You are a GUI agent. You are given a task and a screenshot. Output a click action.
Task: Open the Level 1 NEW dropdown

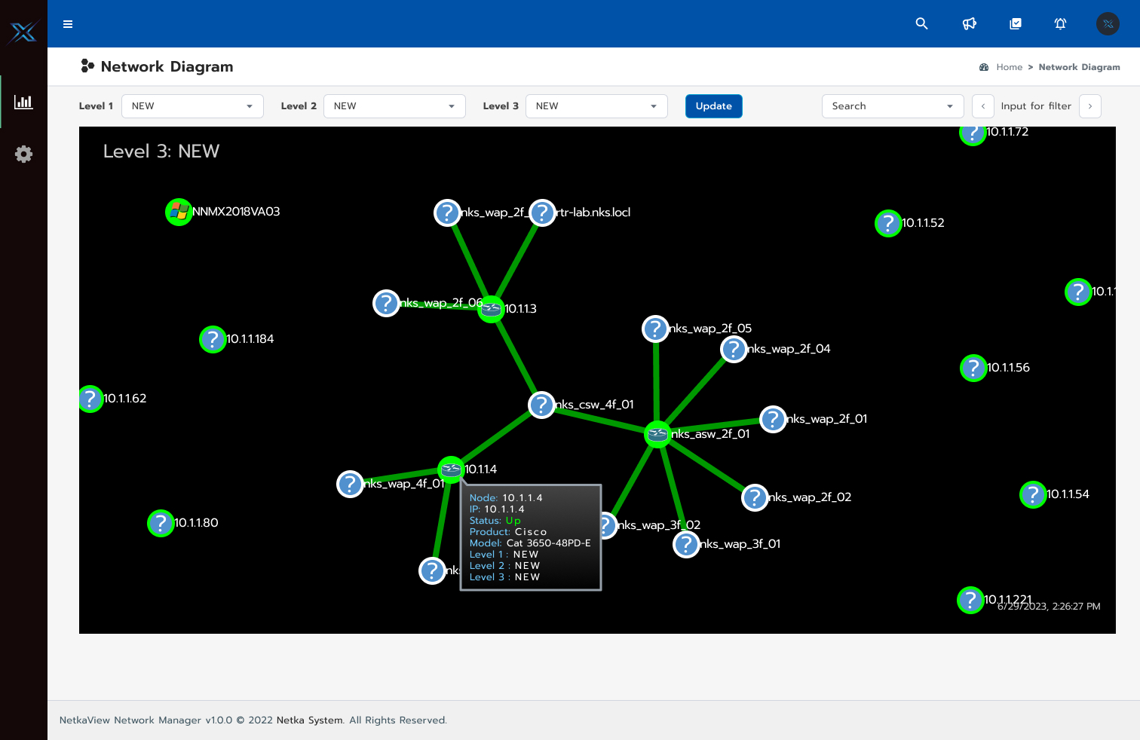pos(192,105)
